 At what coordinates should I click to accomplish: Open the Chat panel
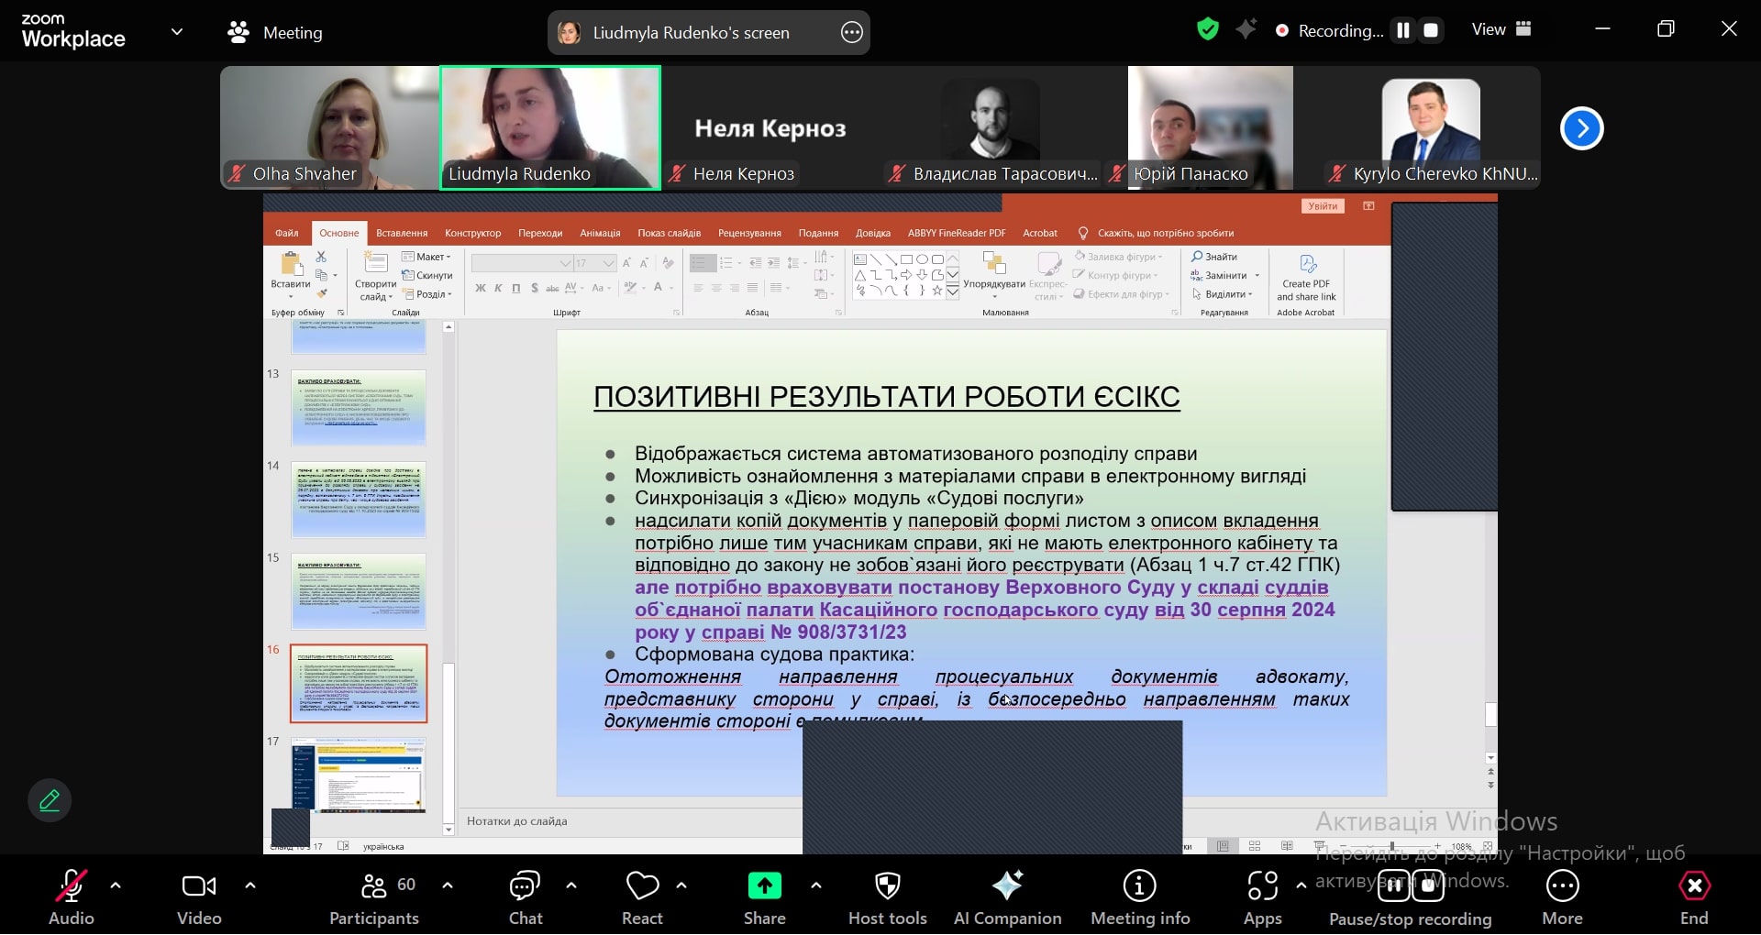(526, 896)
